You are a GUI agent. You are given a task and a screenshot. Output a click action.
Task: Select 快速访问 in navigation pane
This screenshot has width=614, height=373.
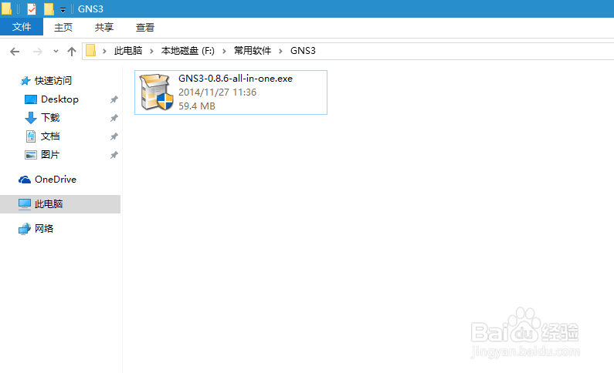click(x=53, y=81)
